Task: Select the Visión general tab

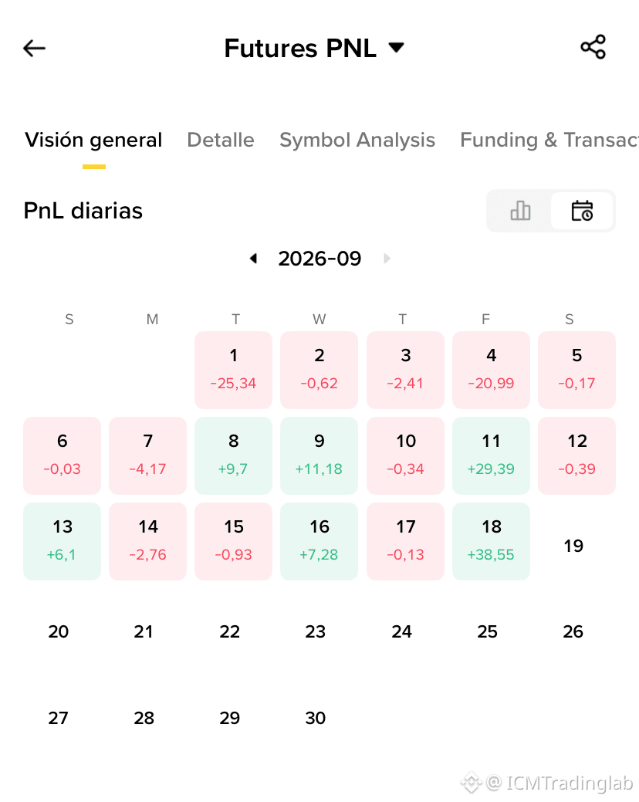Action: tap(93, 140)
